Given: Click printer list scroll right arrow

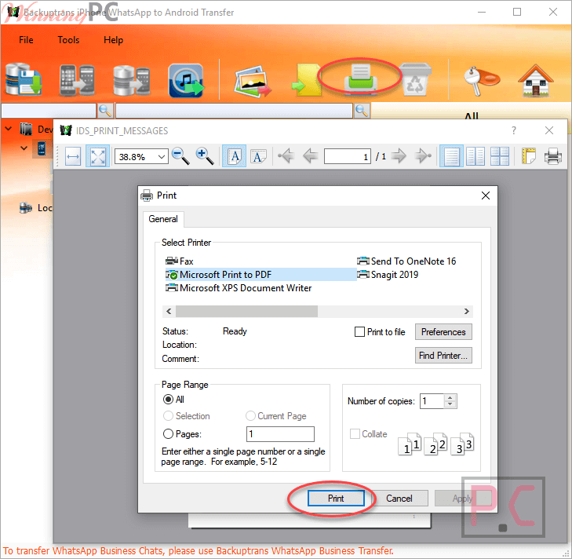Looking at the screenshot, I should (467, 311).
